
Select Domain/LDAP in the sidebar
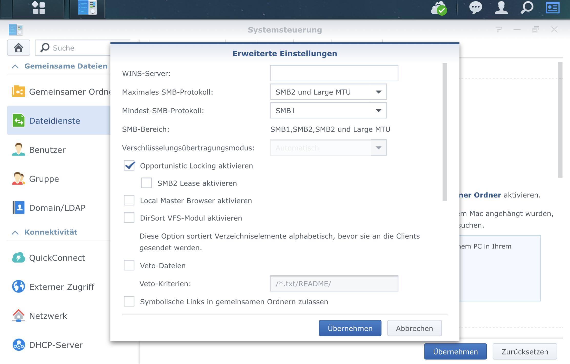pos(57,208)
